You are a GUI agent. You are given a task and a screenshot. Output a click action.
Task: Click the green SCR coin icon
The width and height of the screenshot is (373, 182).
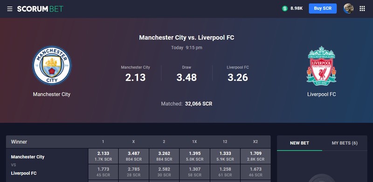(285, 8)
